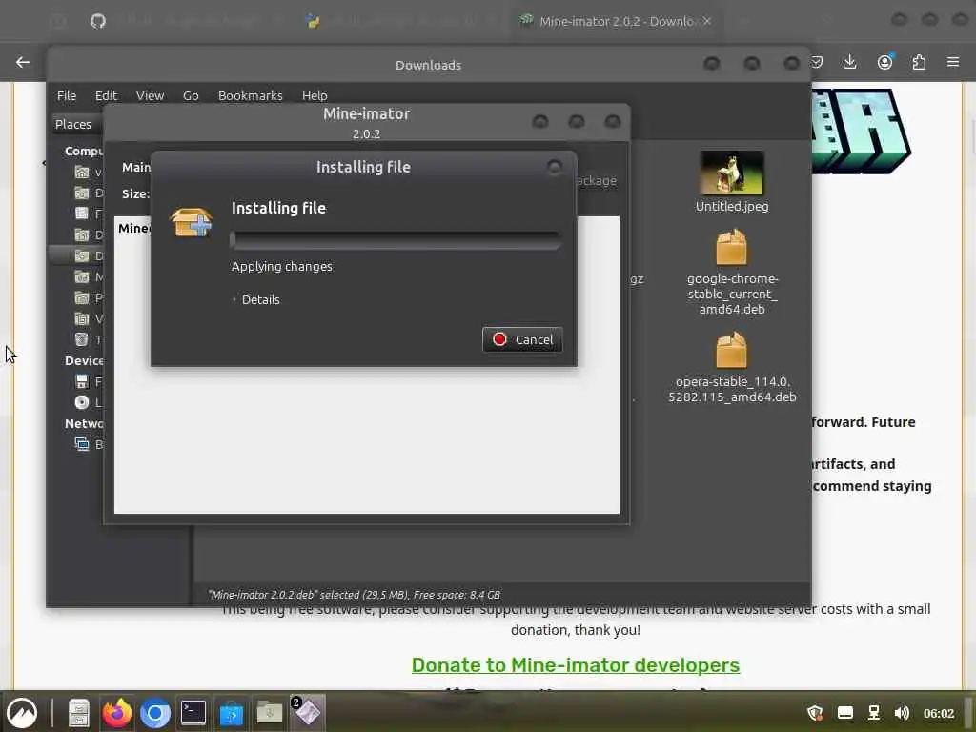This screenshot has height=732, width=976.
Task: Click the Pocket save icon in Firefox
Action: [817, 62]
